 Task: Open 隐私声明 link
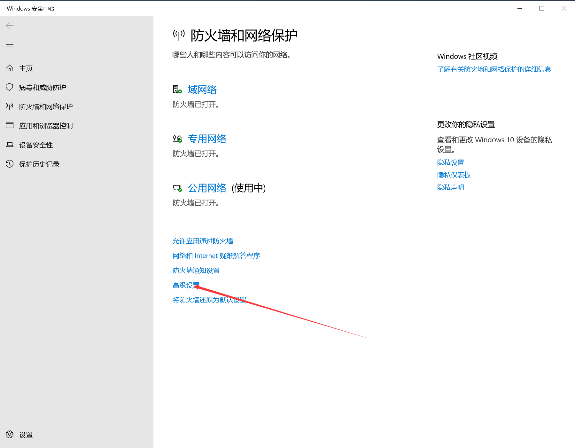(451, 187)
